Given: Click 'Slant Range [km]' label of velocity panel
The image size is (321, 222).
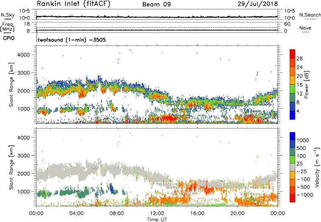Looking at the screenshot, I should 11,167.
